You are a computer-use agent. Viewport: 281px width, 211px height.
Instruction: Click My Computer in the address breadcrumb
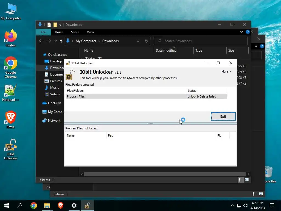86,41
